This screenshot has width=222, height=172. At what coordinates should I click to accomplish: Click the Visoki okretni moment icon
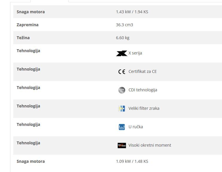[122, 145]
